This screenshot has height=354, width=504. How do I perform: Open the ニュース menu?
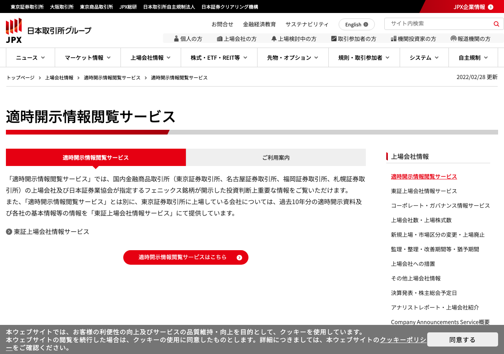click(x=30, y=57)
